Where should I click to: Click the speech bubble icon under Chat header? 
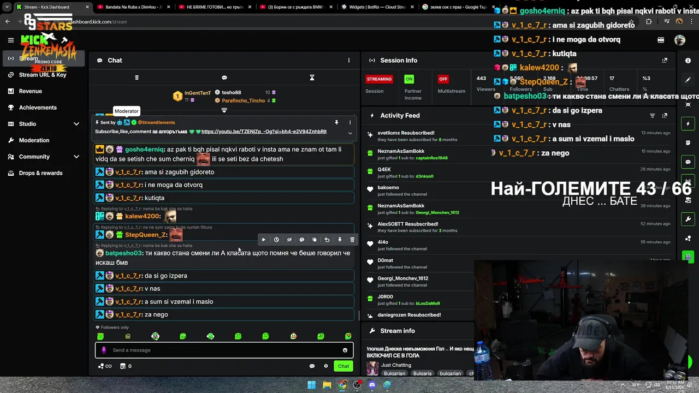[x=224, y=78]
